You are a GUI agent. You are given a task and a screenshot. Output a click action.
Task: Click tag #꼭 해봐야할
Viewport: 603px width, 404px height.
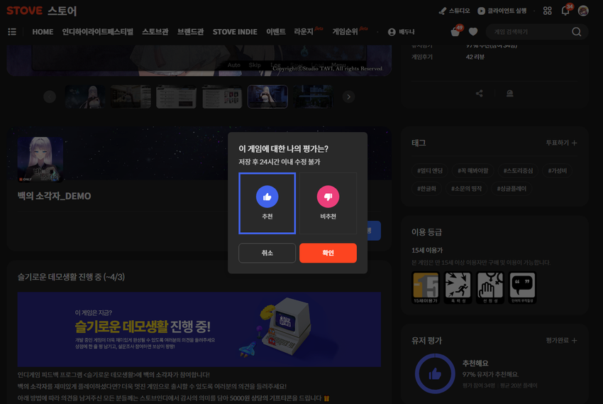(472, 170)
